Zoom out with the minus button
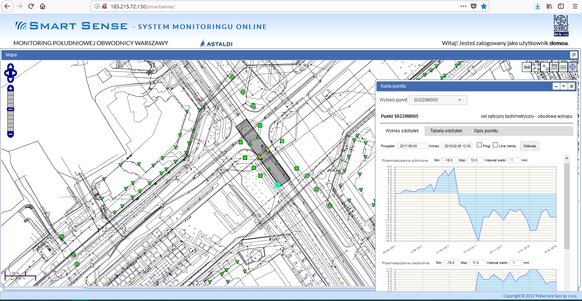The width and height of the screenshot is (582, 301). point(11,134)
